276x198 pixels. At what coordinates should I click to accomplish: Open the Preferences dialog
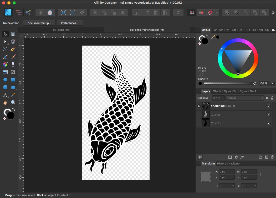[x=69, y=23]
